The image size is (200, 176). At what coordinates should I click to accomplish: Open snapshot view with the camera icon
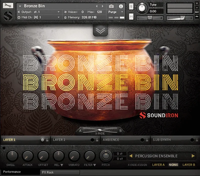pos(111,6)
